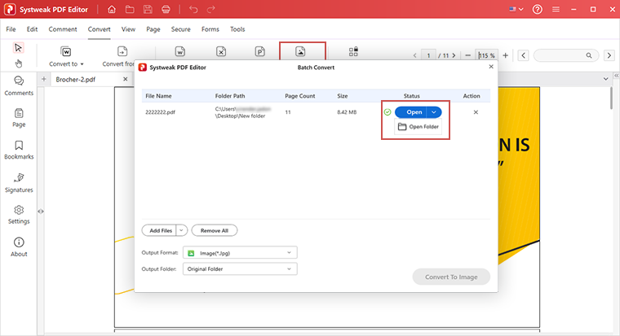Click Convert To Image button

point(451,277)
